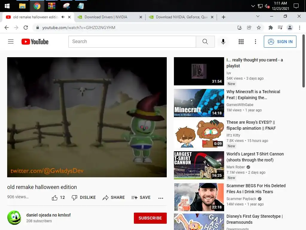The image size is (306, 230).
Task: Open the 31:54 playlist thumbnail
Action: tap(199, 71)
